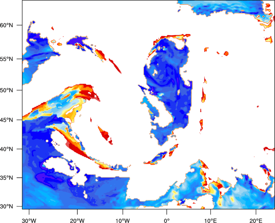Click the 0° longitude label
The width and height of the screenshot is (275, 223).
click(167, 221)
